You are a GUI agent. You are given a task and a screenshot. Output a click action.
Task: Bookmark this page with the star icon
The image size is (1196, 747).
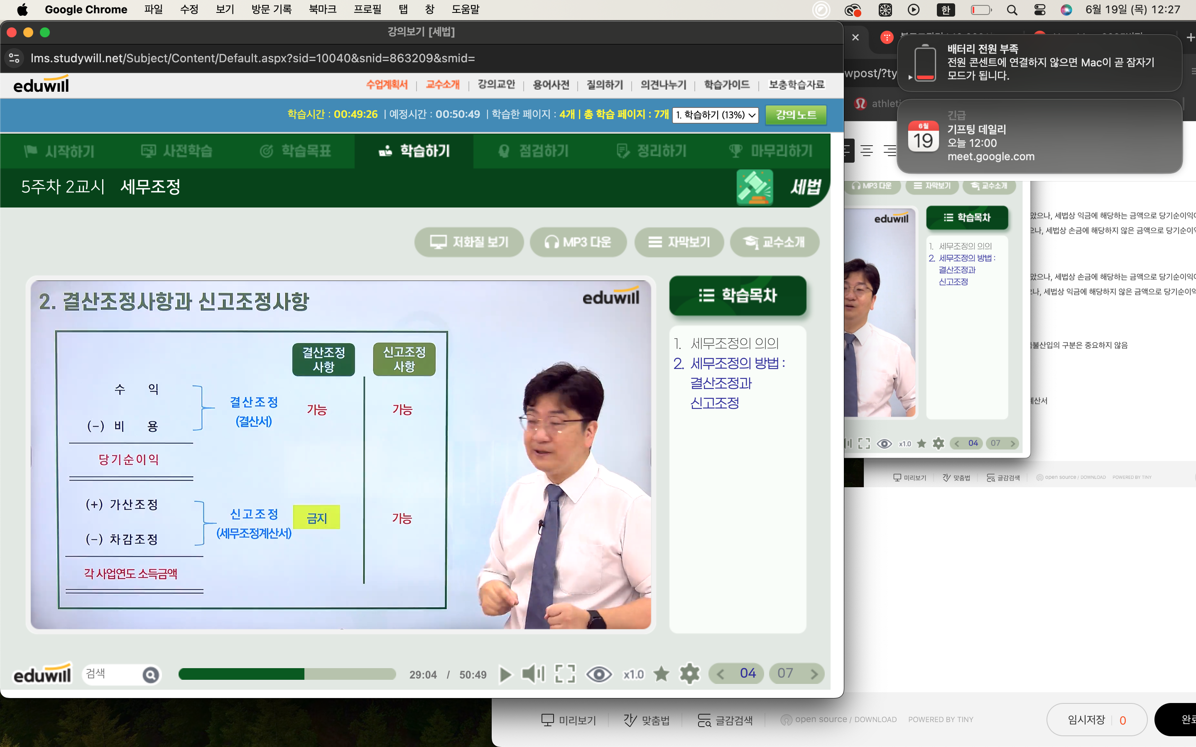click(x=661, y=674)
